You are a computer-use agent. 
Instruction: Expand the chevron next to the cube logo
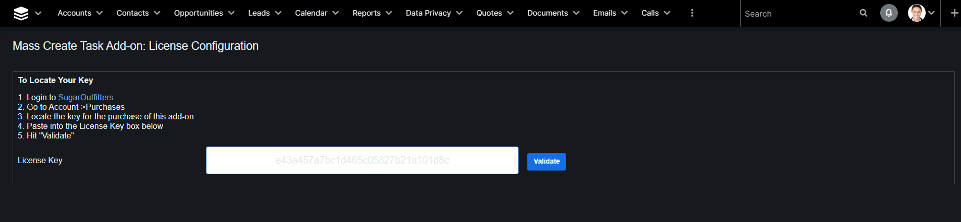coord(38,13)
